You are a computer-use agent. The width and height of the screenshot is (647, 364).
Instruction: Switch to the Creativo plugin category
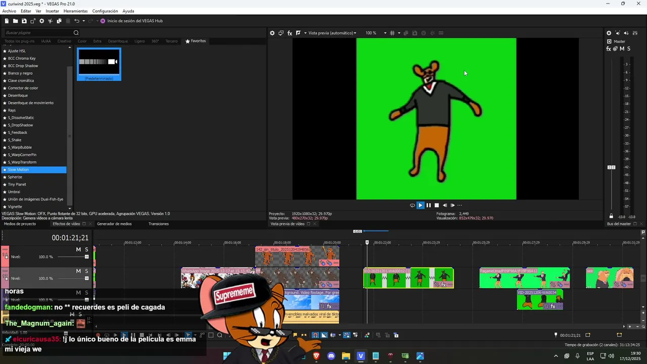(64, 41)
